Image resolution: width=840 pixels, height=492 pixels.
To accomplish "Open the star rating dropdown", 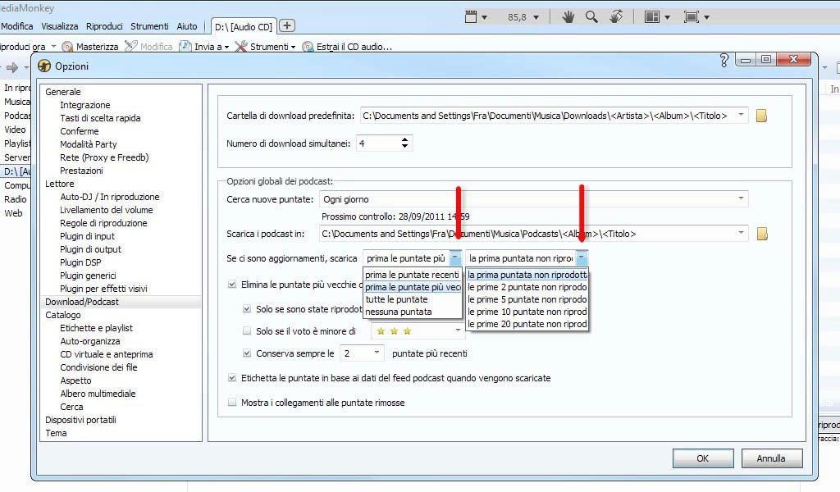I will point(458,330).
